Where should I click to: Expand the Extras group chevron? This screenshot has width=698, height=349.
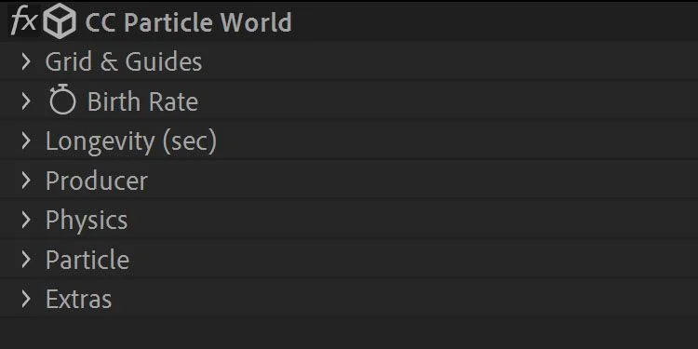(26, 299)
